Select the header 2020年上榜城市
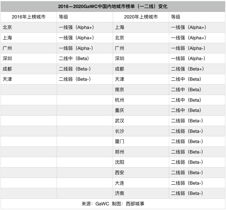Image resolution: width=226 pixels, height=210 pixels. (141, 17)
